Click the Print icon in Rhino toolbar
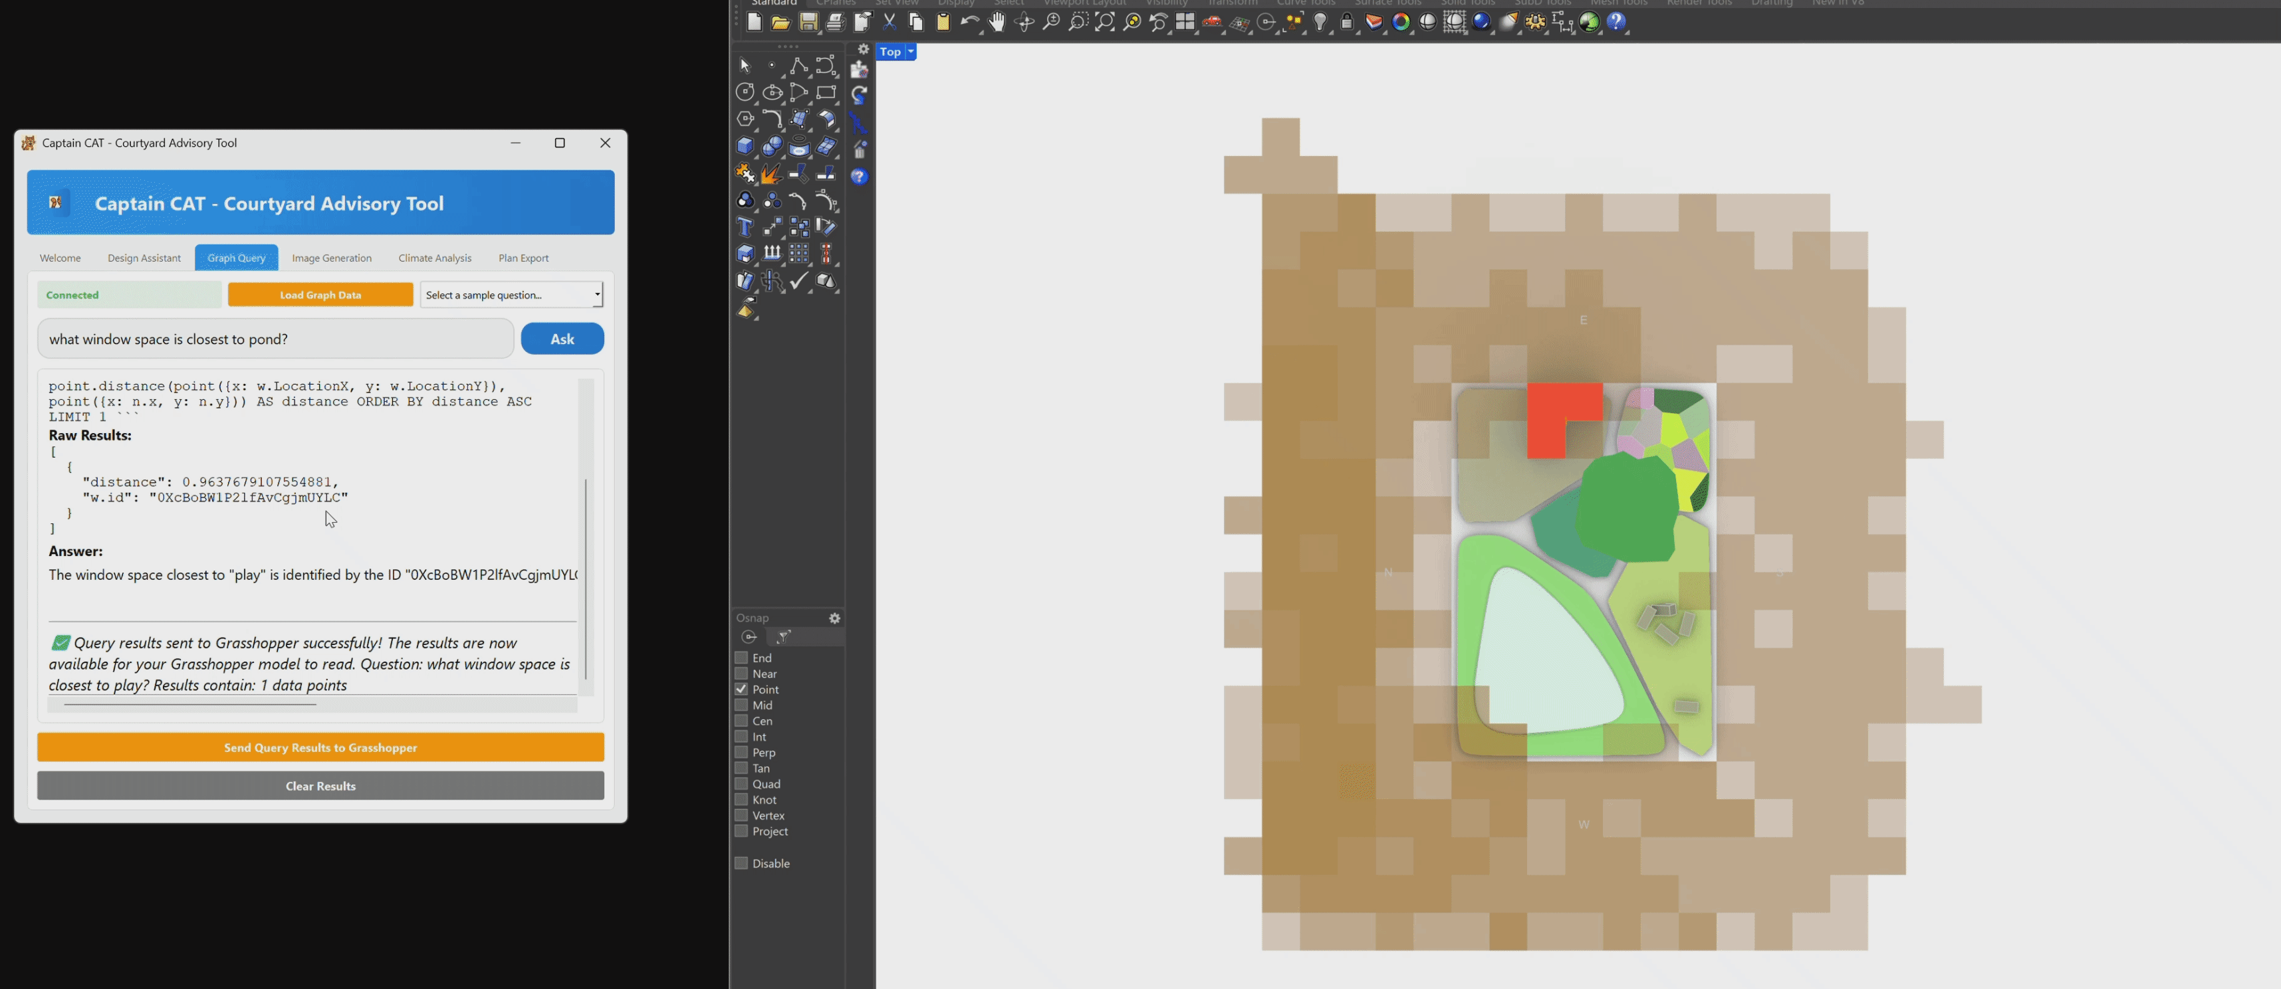Screen dimensions: 2281x989 pyautogui.click(x=835, y=23)
